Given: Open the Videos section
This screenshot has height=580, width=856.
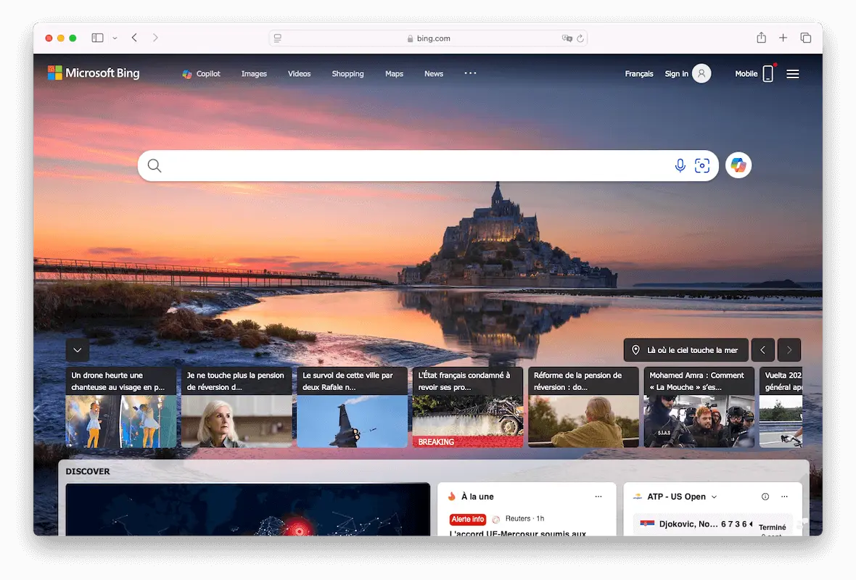Looking at the screenshot, I should (x=299, y=74).
